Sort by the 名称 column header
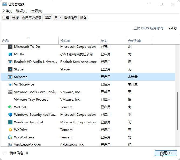 tap(5, 41)
